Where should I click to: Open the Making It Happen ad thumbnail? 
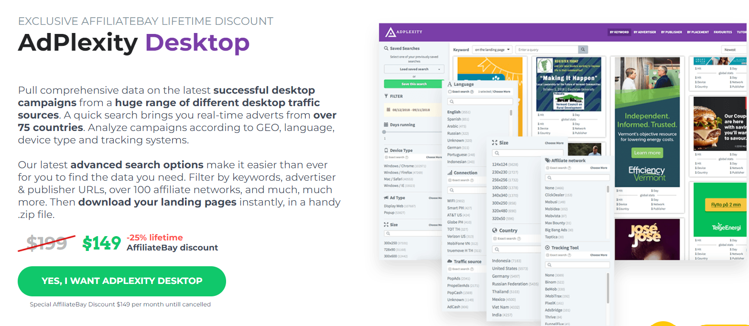568,84
